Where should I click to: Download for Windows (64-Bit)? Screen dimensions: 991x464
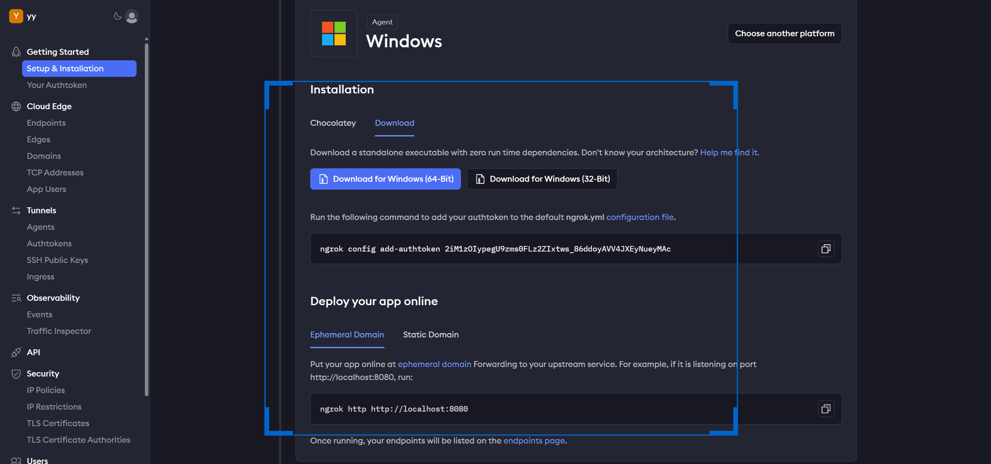[385, 179]
